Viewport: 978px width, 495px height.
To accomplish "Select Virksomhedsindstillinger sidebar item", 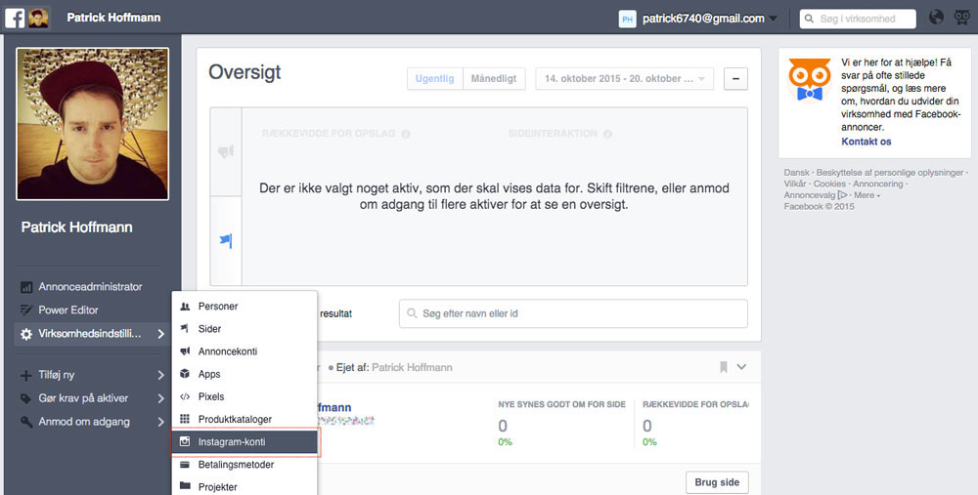I will (x=92, y=334).
